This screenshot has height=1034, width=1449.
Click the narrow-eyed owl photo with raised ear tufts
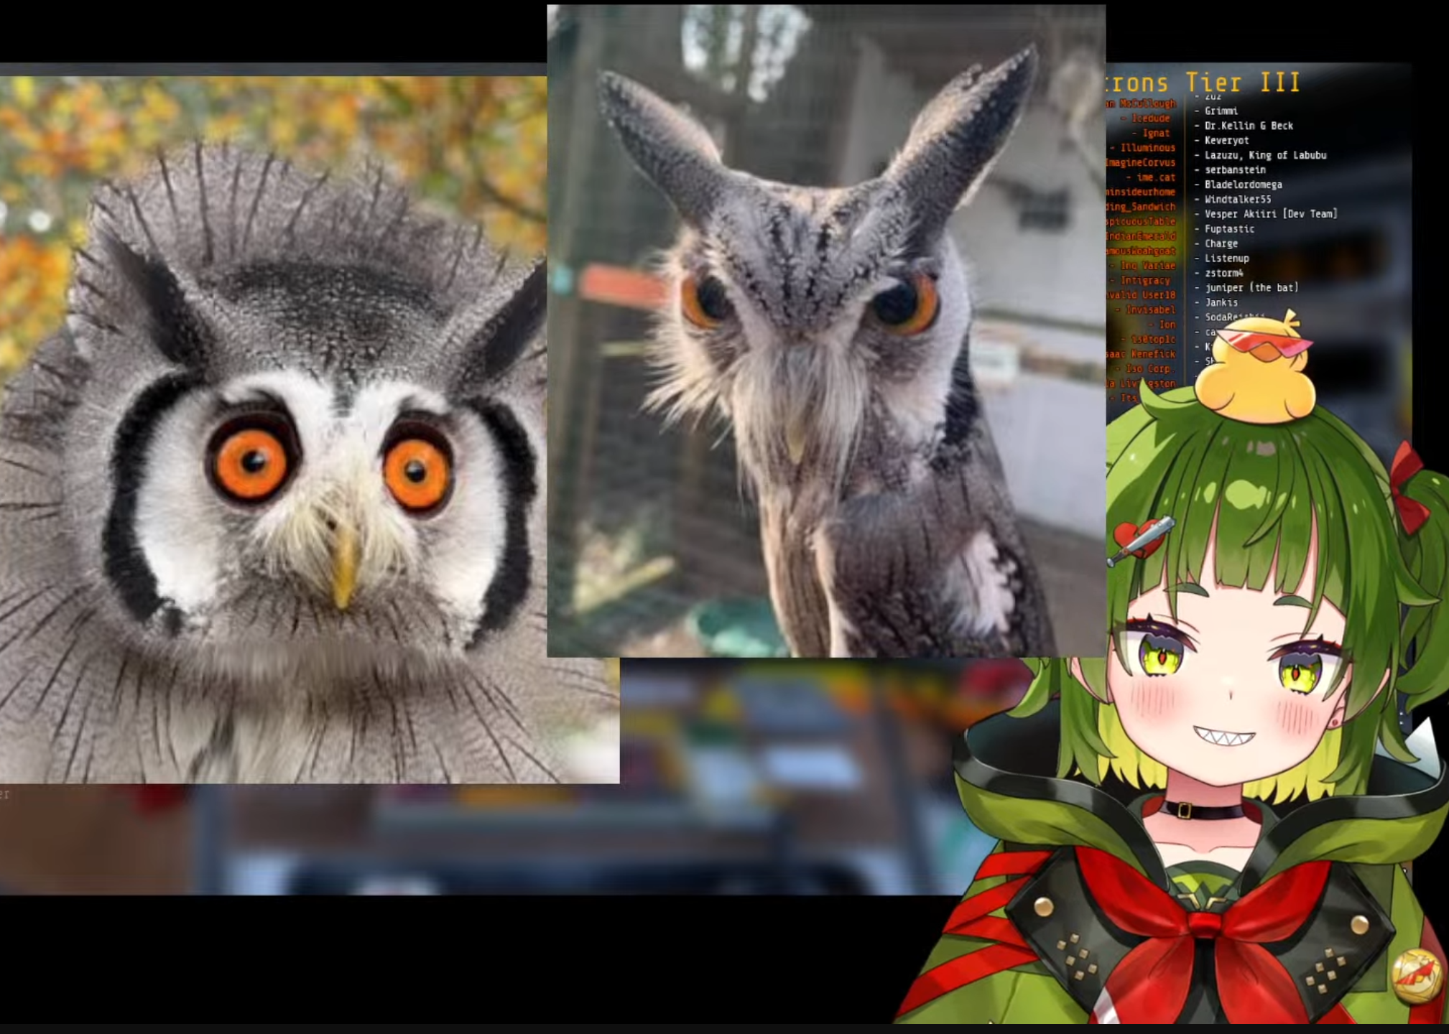826,331
